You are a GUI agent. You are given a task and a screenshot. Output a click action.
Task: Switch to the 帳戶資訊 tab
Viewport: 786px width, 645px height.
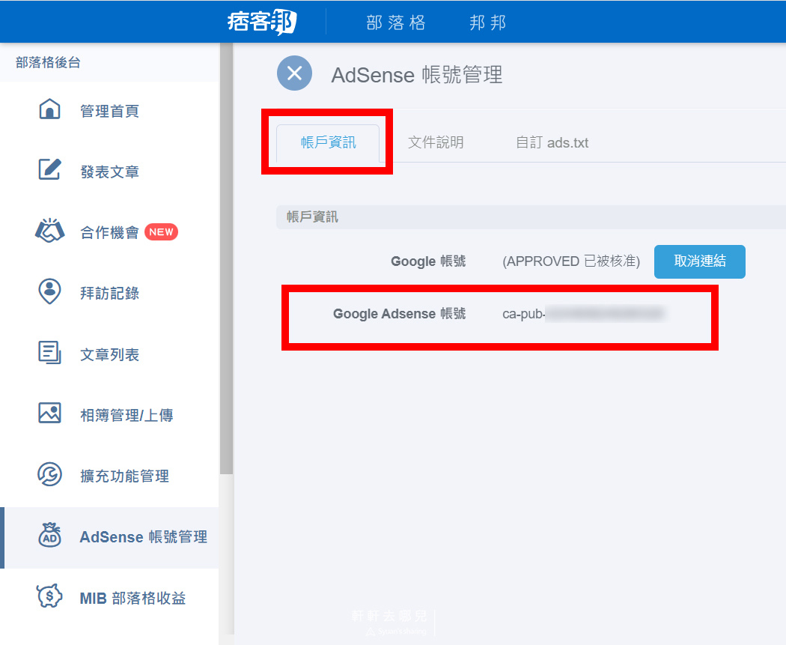click(329, 143)
